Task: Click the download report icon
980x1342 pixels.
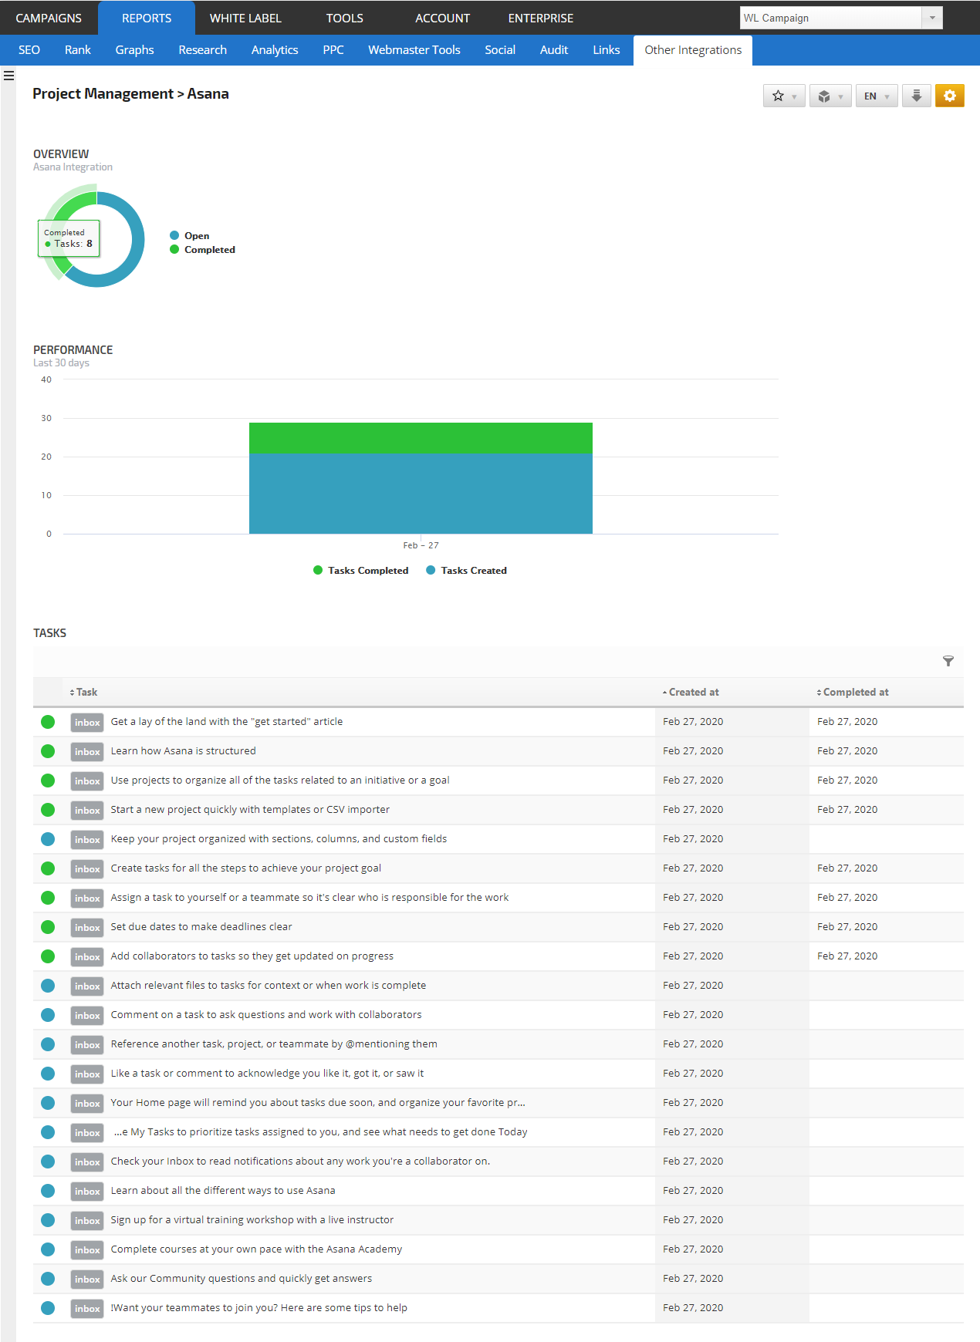Action: (917, 96)
